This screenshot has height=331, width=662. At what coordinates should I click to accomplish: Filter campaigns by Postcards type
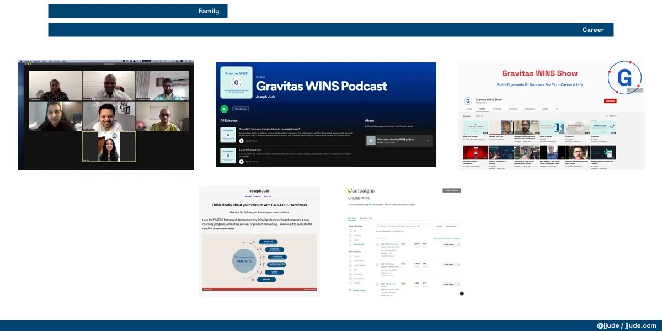pyautogui.click(x=357, y=274)
